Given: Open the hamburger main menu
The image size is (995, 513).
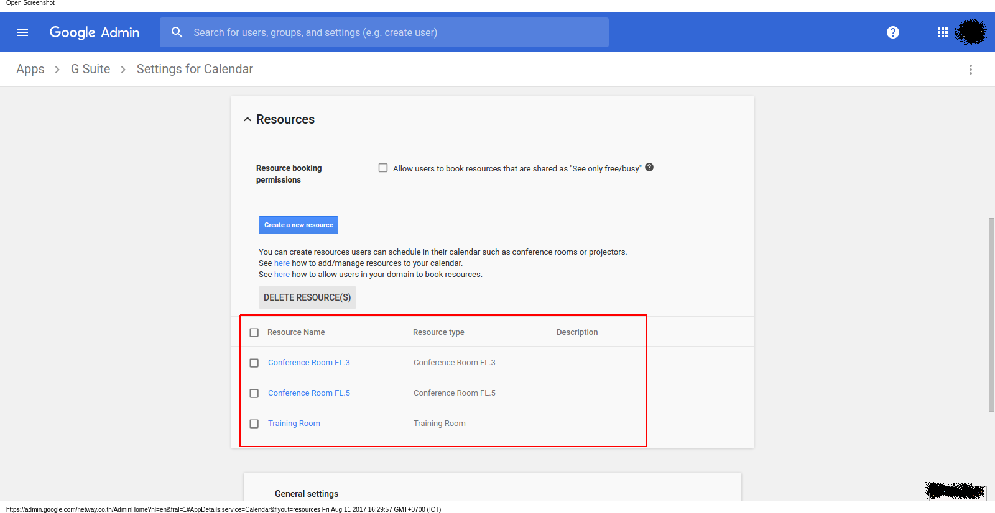Looking at the screenshot, I should [x=22, y=32].
